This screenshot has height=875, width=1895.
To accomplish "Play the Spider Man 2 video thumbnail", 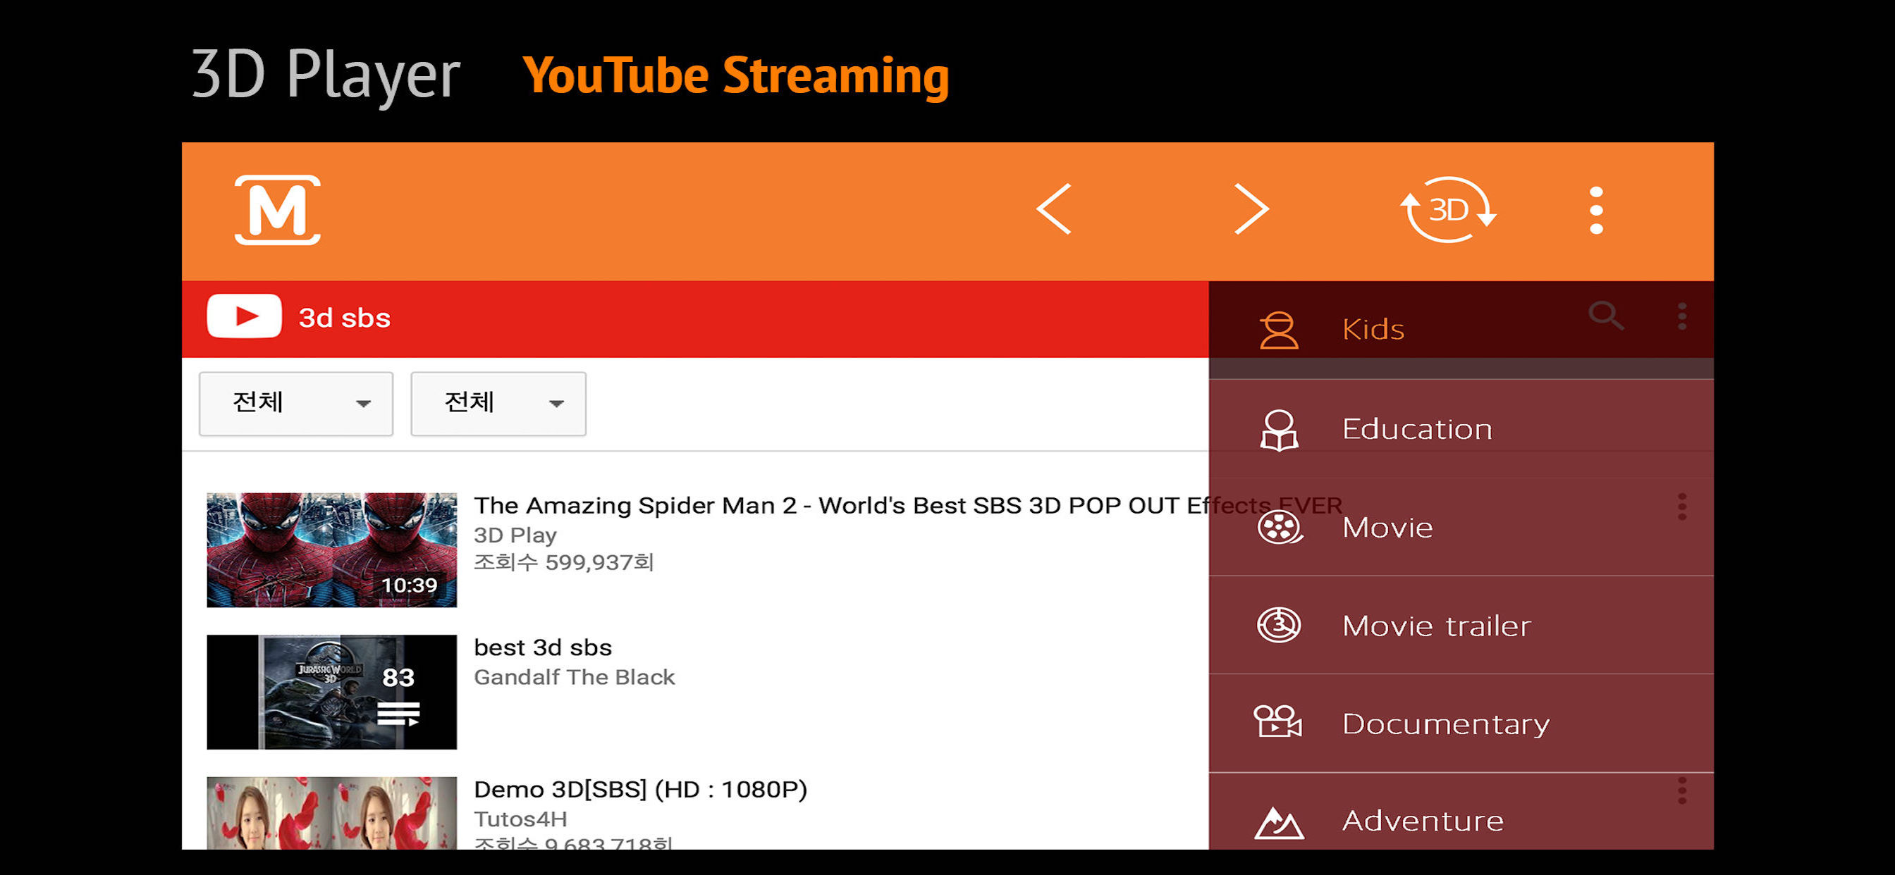I will pyautogui.click(x=332, y=550).
